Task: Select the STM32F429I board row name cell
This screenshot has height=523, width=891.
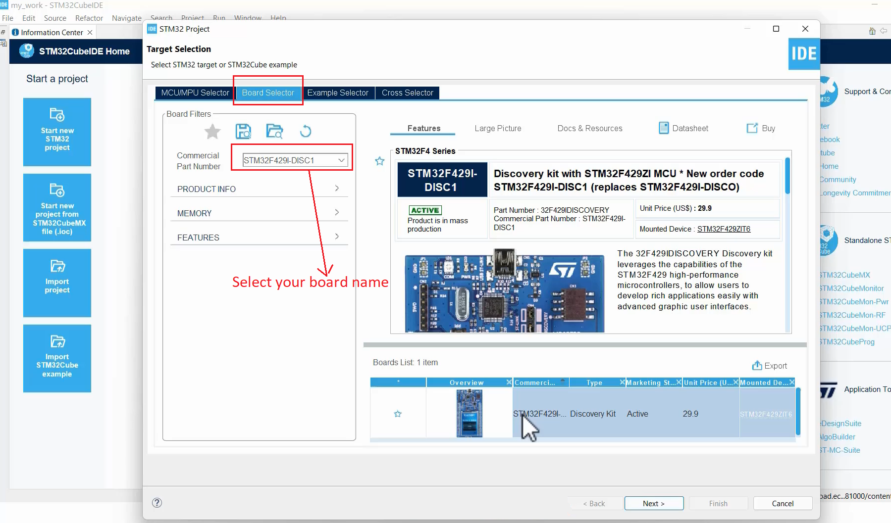Action: pos(540,414)
